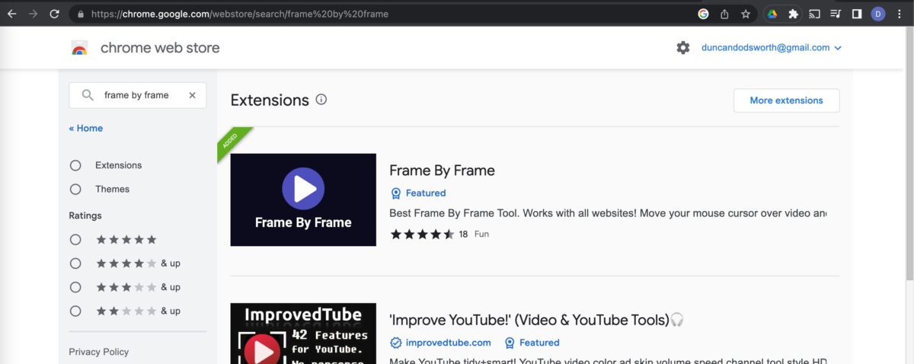The image size is (914, 364).
Task: Filter by three stars & up
Action: click(75, 287)
